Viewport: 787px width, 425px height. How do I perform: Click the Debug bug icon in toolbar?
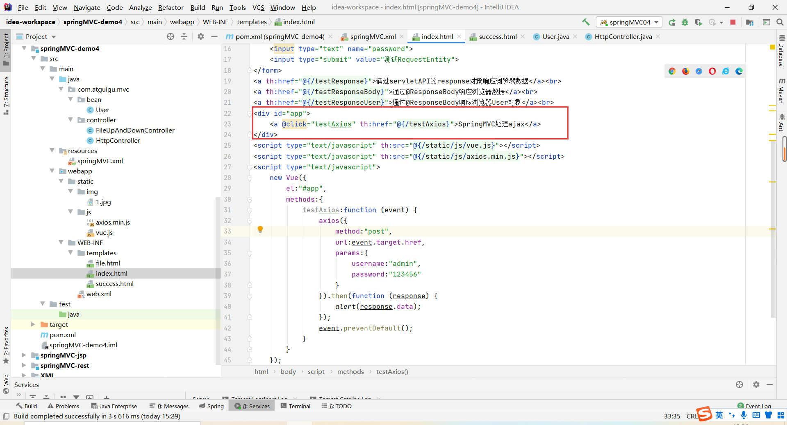685,22
